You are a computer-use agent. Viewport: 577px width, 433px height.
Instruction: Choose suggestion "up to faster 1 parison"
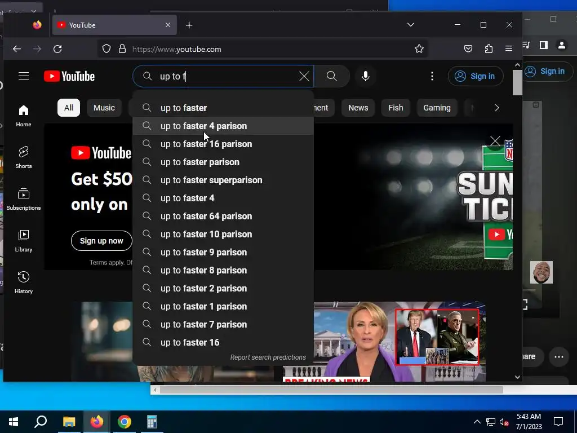point(223,306)
